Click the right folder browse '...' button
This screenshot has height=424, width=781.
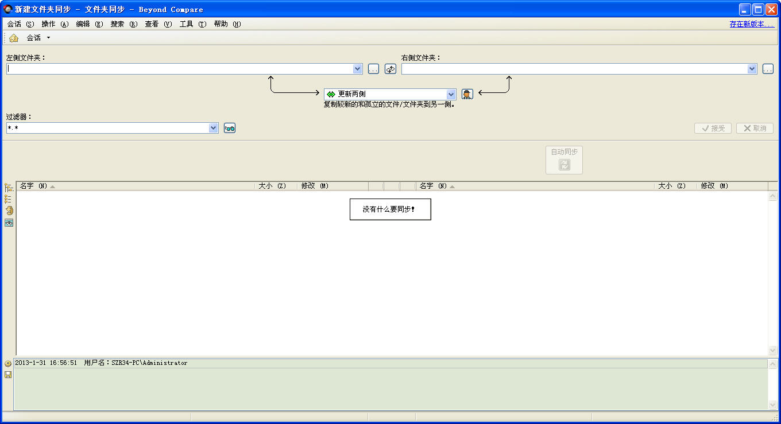tap(768, 69)
